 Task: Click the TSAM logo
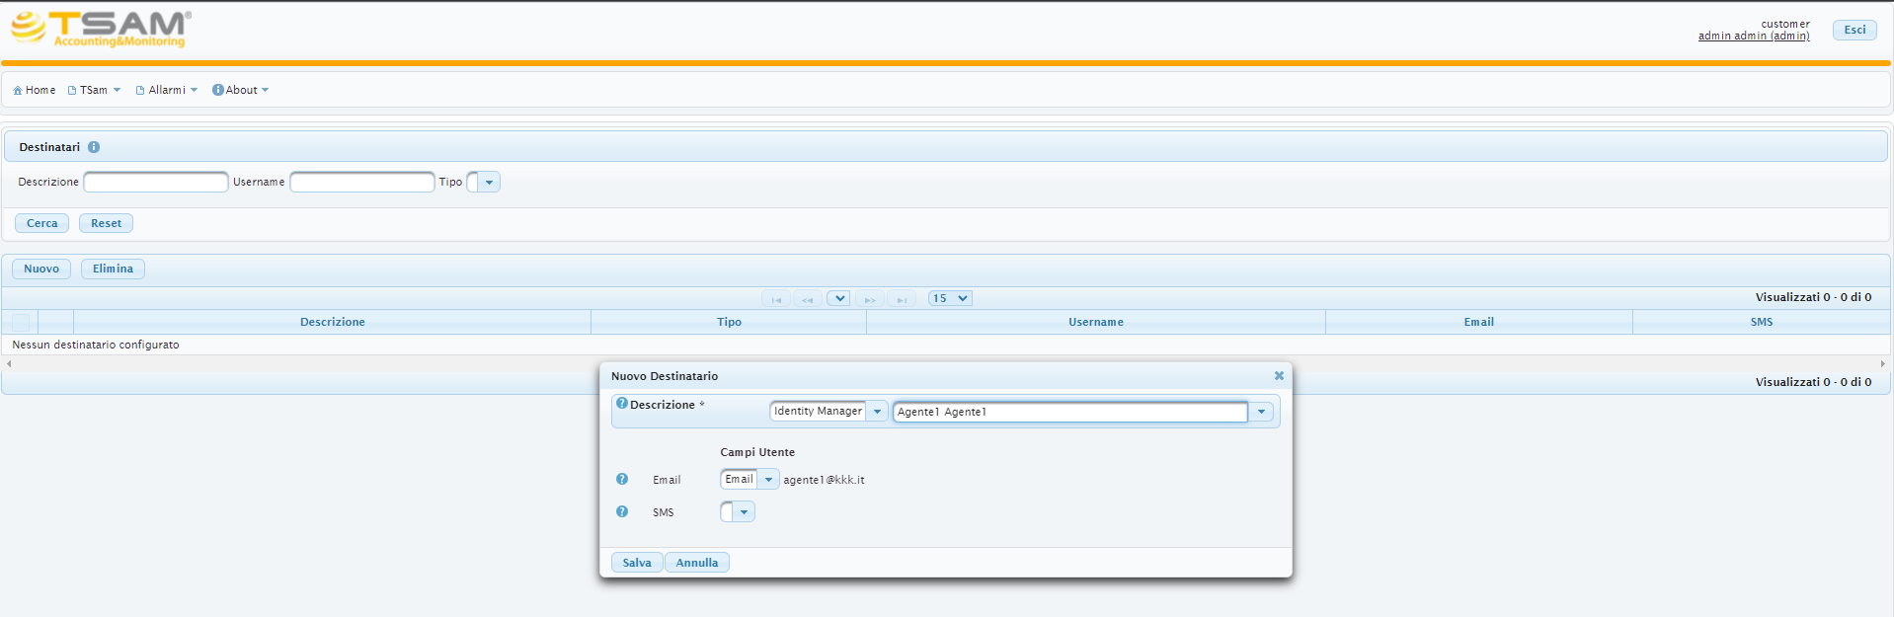(101, 29)
